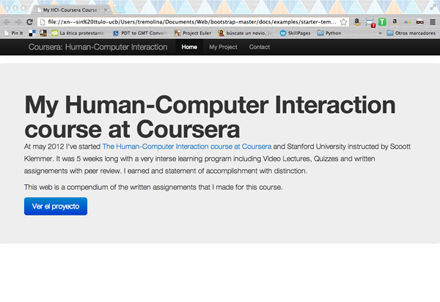Show hidden bookmarks with the chevron
Viewport: 440px width, 302px height.
coord(380,33)
